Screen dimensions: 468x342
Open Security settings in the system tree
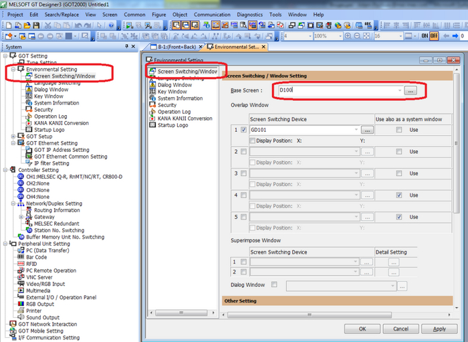tap(43, 110)
